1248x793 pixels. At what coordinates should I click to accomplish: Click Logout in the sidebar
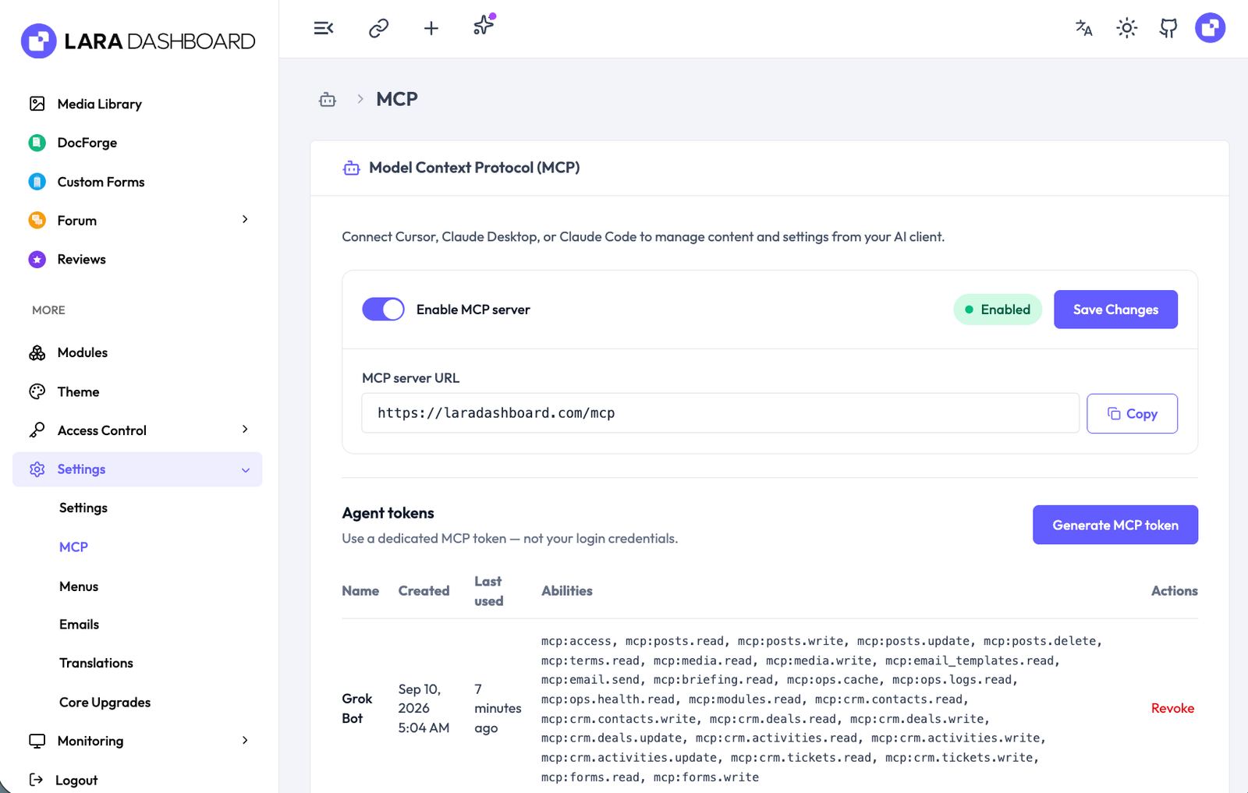[x=76, y=780]
